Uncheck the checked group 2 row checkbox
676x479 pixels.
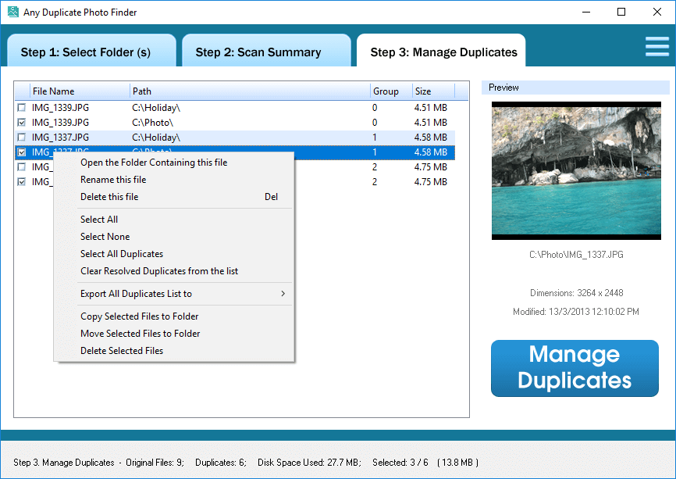point(22,181)
